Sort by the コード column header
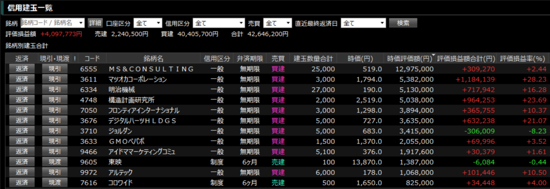 point(92,58)
